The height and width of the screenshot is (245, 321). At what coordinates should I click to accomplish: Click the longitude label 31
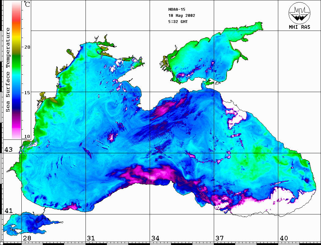point(91,238)
